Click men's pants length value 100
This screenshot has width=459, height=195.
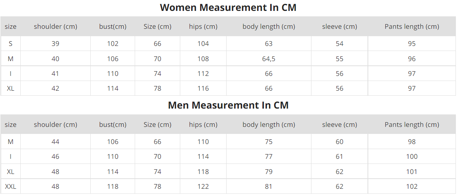[x=412, y=156]
